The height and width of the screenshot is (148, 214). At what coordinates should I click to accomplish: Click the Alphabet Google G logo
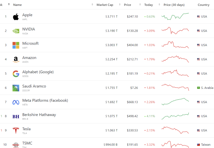(16, 74)
